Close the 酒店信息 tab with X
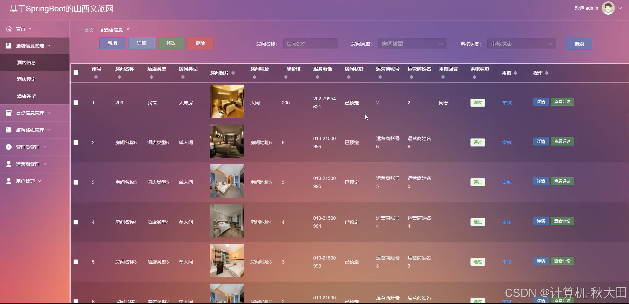629x304 pixels. pyautogui.click(x=128, y=29)
